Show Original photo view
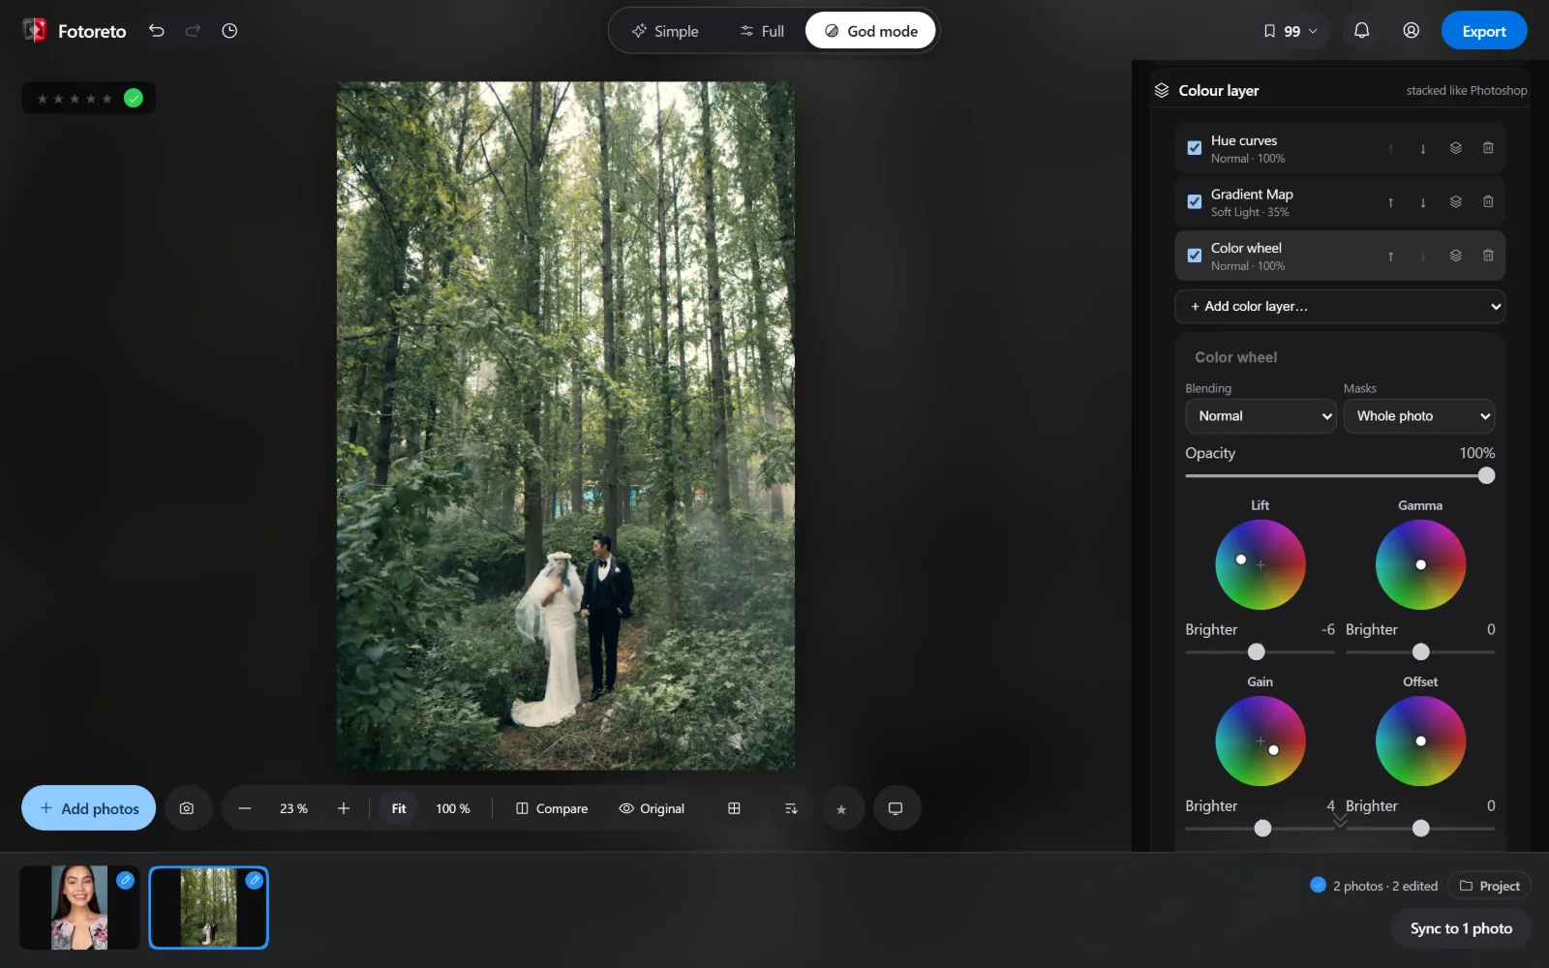 pos(652,808)
